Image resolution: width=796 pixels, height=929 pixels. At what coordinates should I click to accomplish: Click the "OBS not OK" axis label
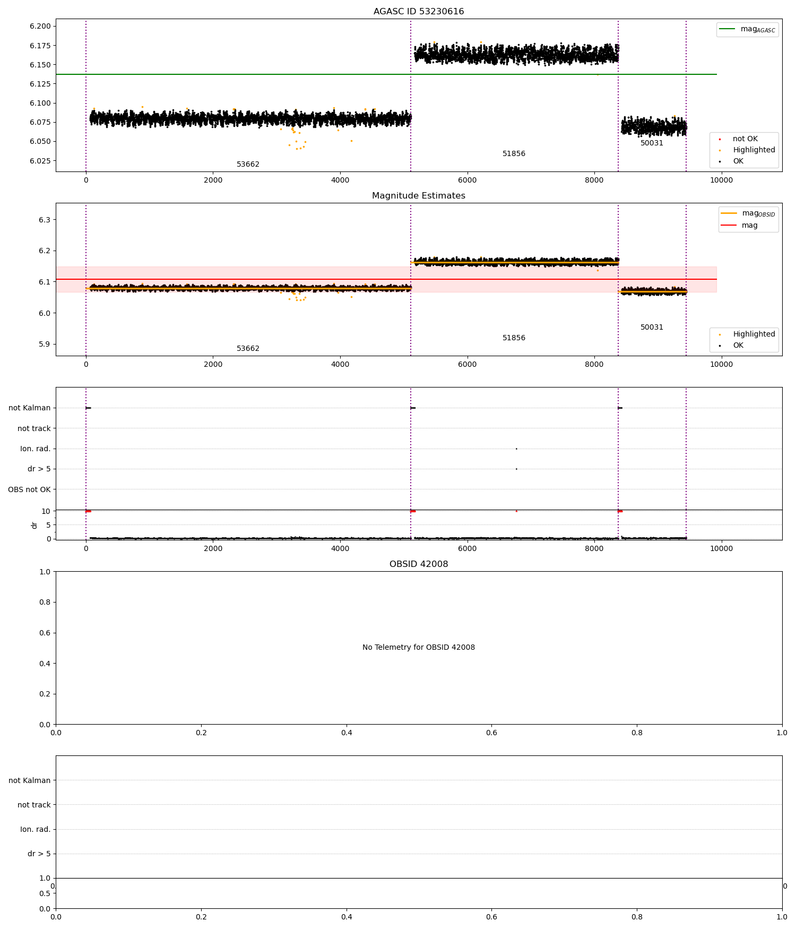pyautogui.click(x=29, y=489)
